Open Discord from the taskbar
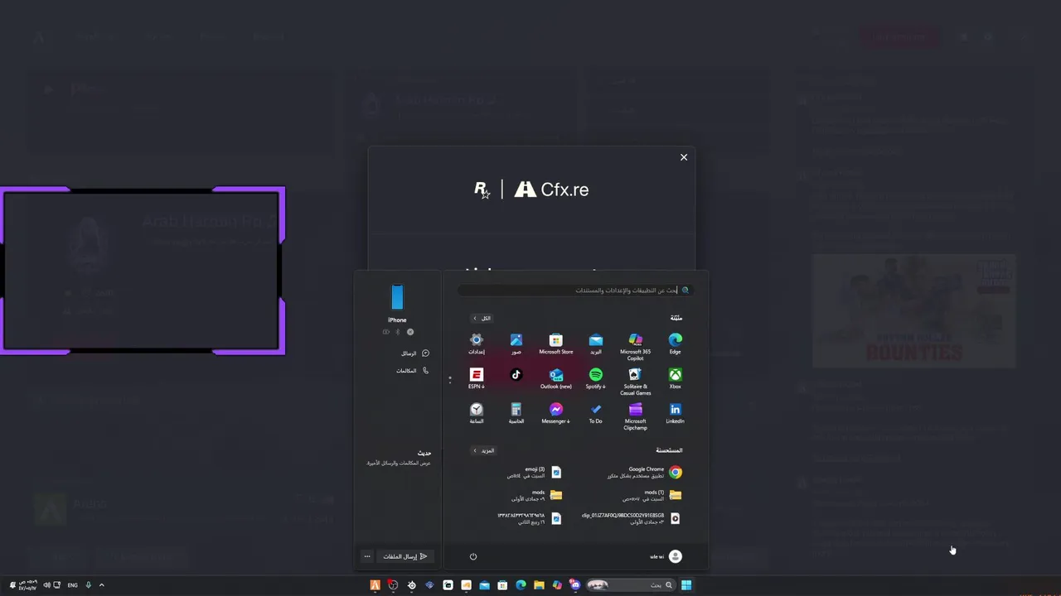Viewport: 1061px width, 596px height. (x=575, y=585)
